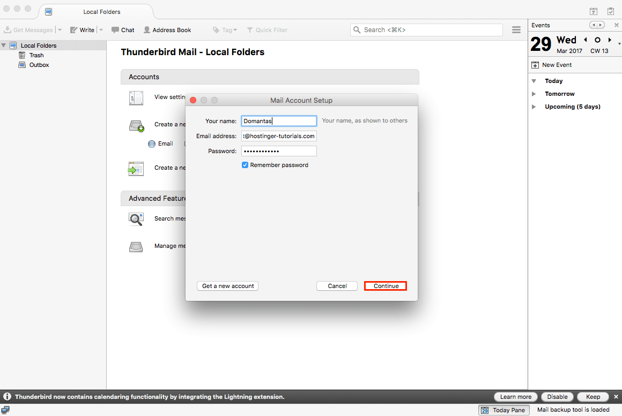The image size is (622, 416).
Task: Select the Outbox folder
Action: tap(39, 65)
